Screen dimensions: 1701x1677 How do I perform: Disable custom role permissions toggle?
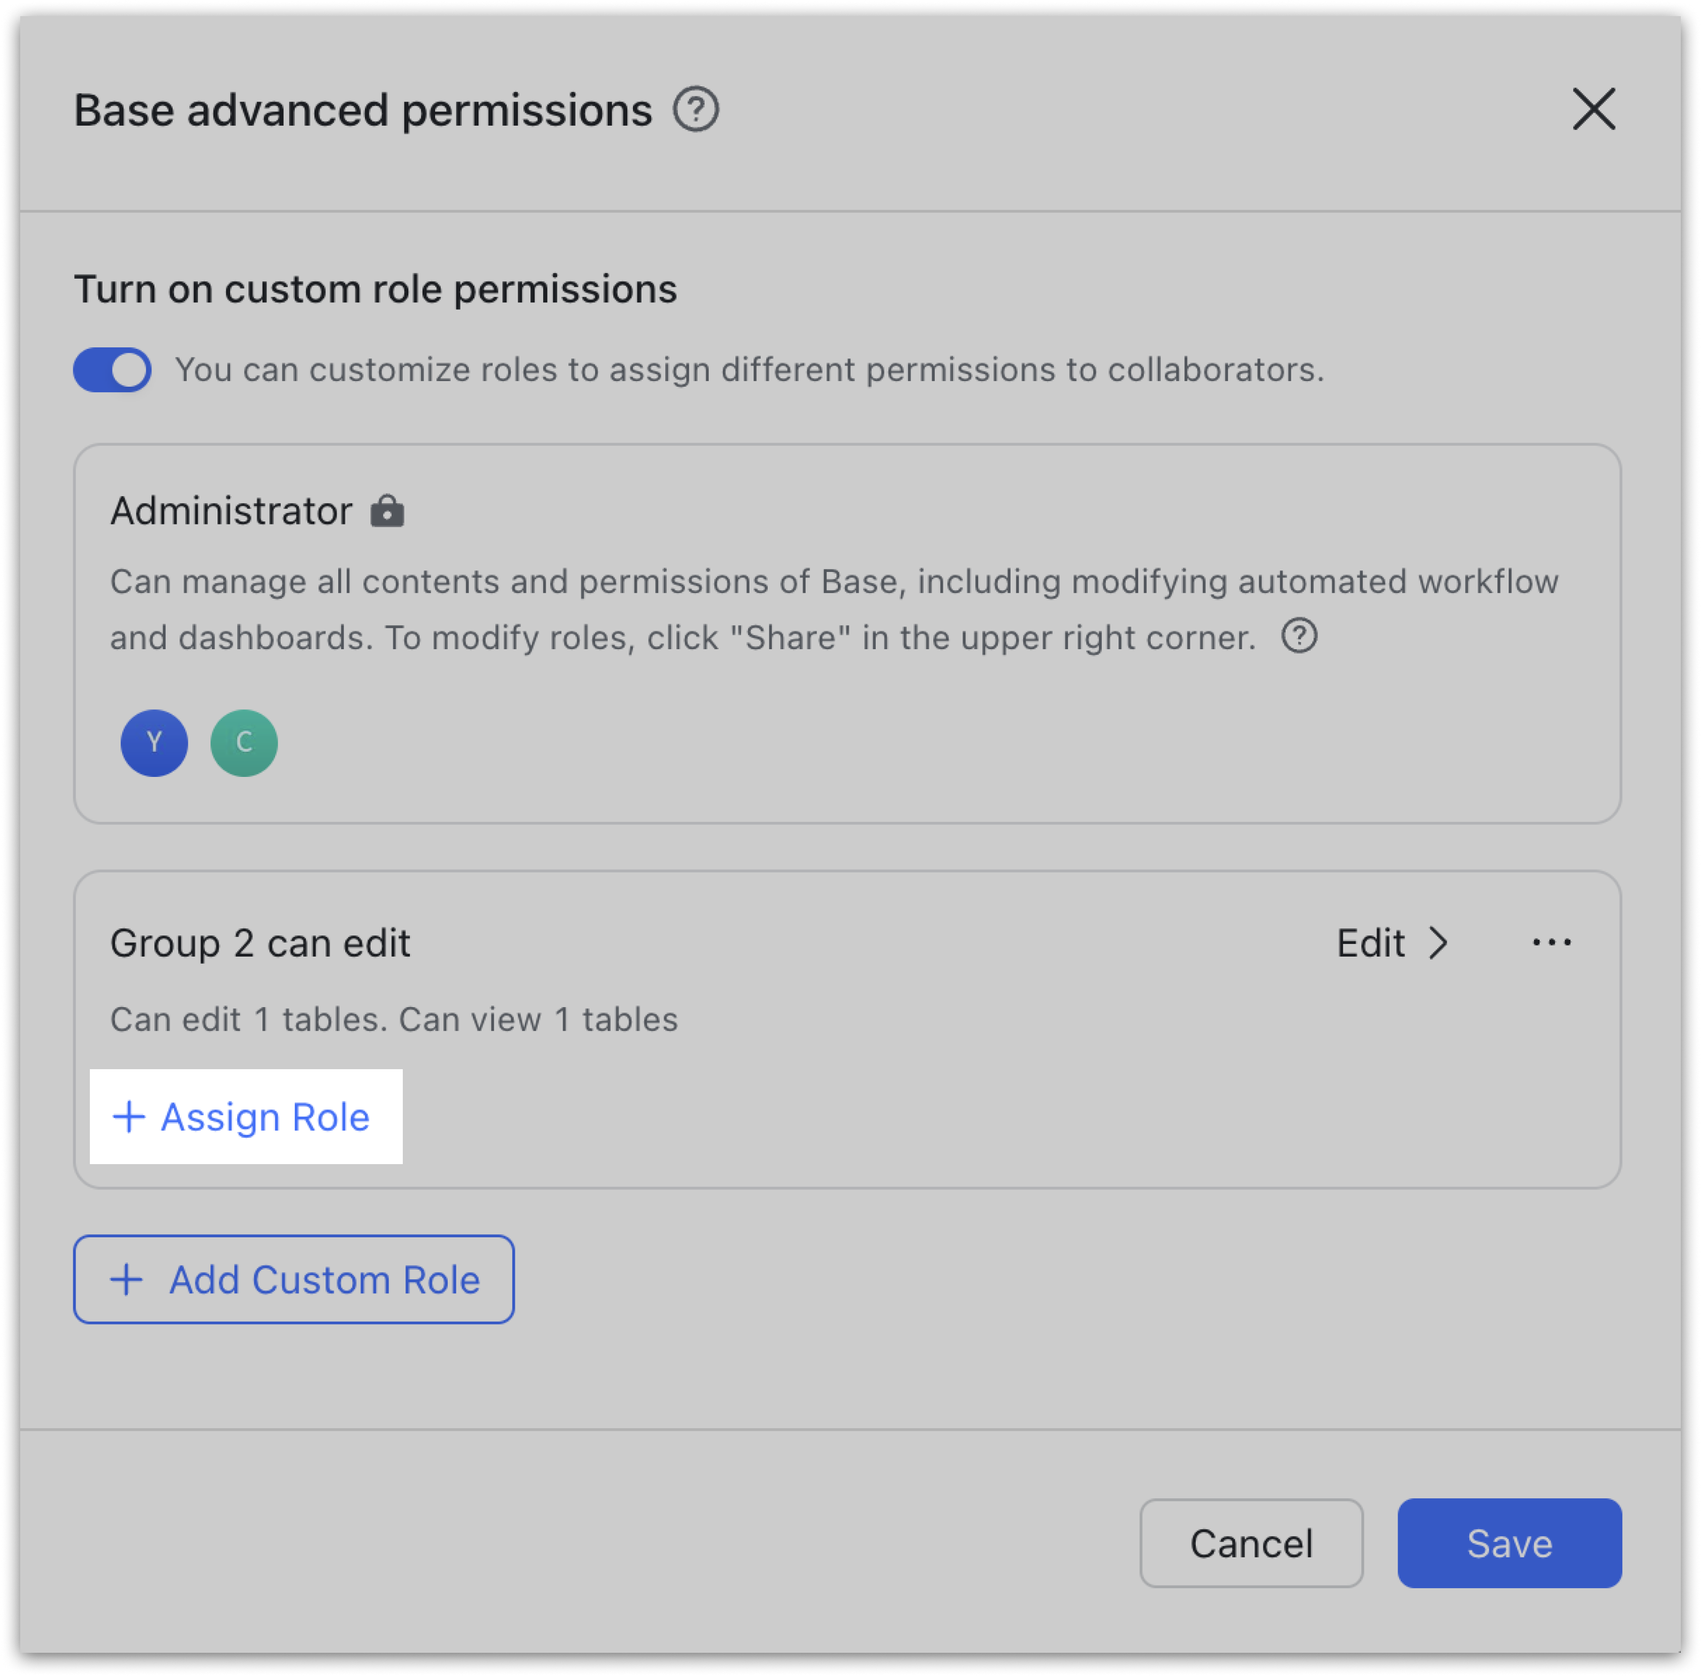[112, 370]
